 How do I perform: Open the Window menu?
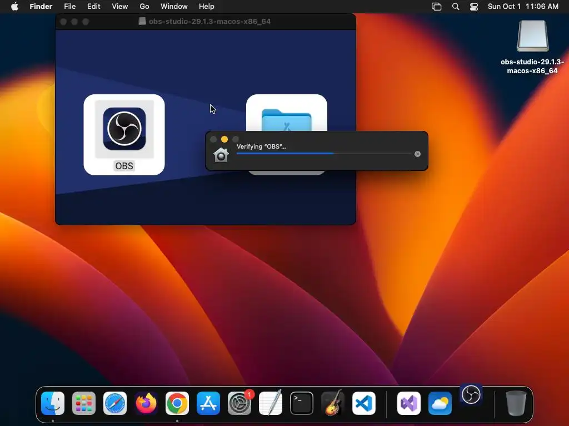coord(174,7)
